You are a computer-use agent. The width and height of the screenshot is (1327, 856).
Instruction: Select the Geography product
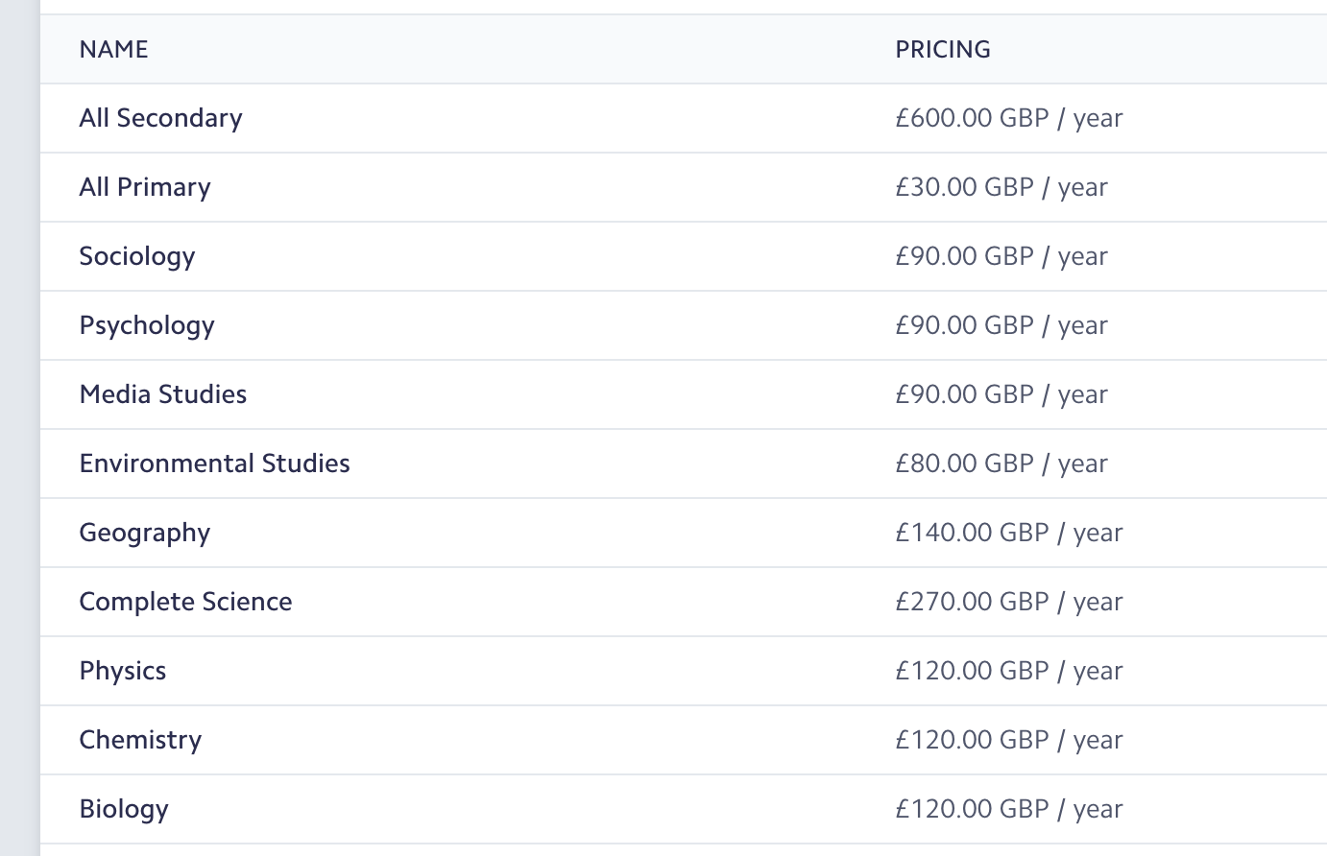684,533
